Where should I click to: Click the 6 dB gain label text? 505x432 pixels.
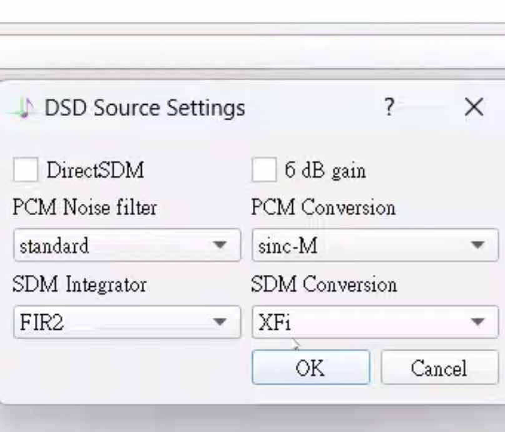(x=325, y=170)
